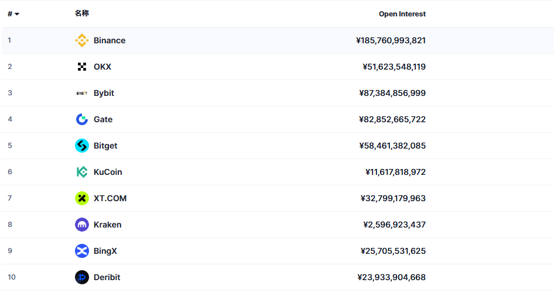Click the Deribit logo icon
Viewport: 554px width, 293px height.
(x=82, y=277)
